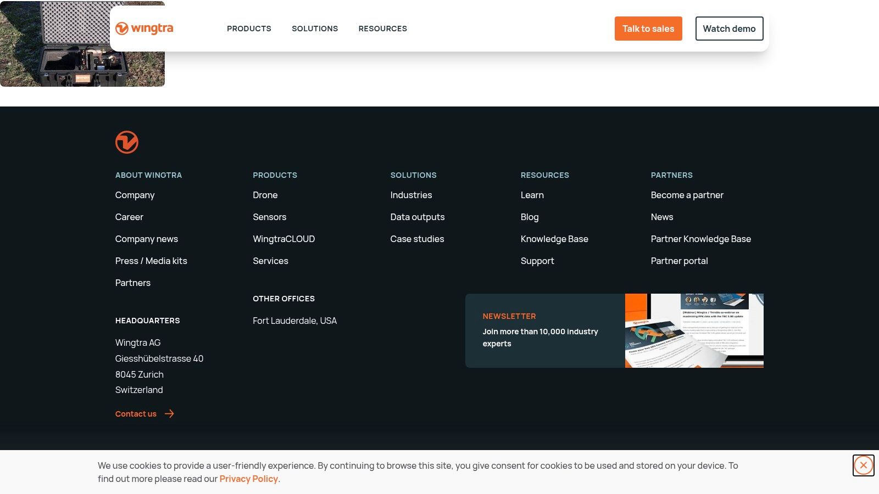879x494 pixels.
Task: Open the WingtraCLOUD link
Action: click(x=284, y=239)
